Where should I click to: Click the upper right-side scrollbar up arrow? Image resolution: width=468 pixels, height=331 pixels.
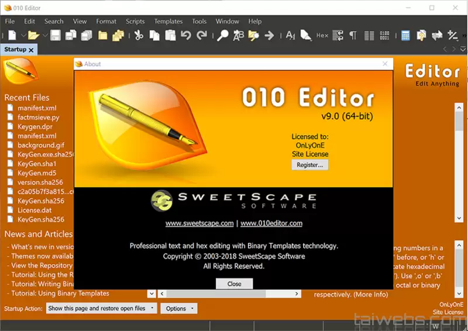click(x=459, y=107)
